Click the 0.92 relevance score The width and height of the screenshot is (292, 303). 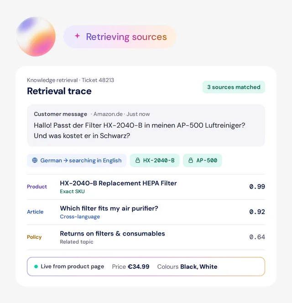(x=257, y=212)
